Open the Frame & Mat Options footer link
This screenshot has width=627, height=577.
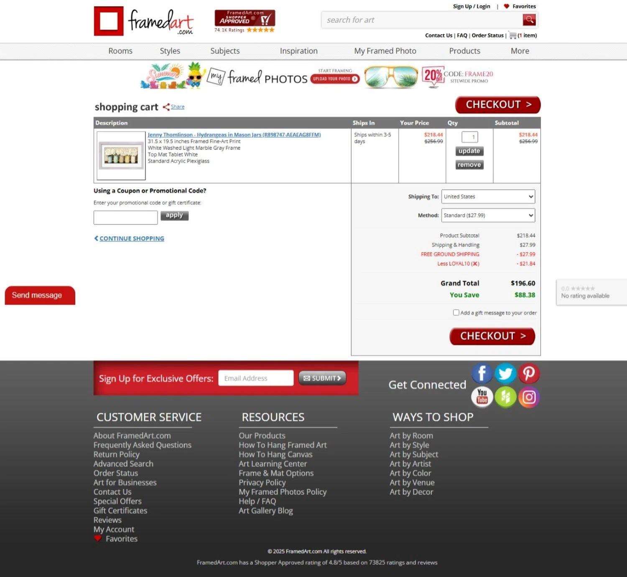click(276, 473)
